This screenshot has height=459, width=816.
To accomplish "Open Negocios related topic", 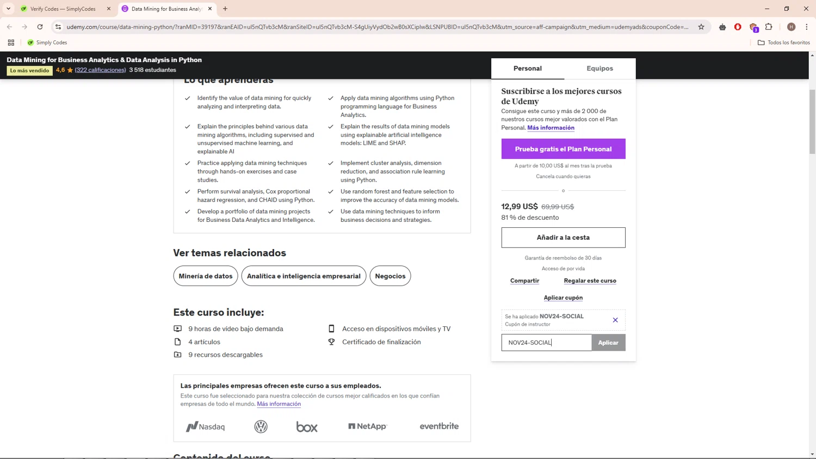I will 390,276.
